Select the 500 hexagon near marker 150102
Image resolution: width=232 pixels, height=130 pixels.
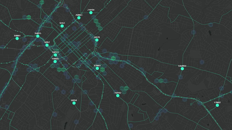126,88
